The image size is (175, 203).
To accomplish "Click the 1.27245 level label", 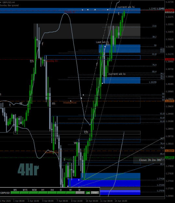I will [160, 185].
